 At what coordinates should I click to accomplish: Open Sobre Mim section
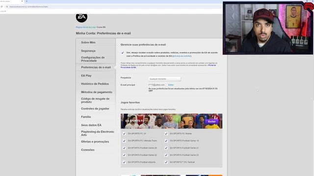88,43
